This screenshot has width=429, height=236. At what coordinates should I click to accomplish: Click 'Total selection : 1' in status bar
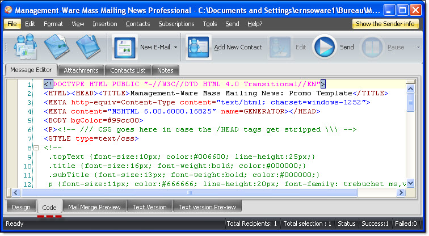tap(307, 224)
